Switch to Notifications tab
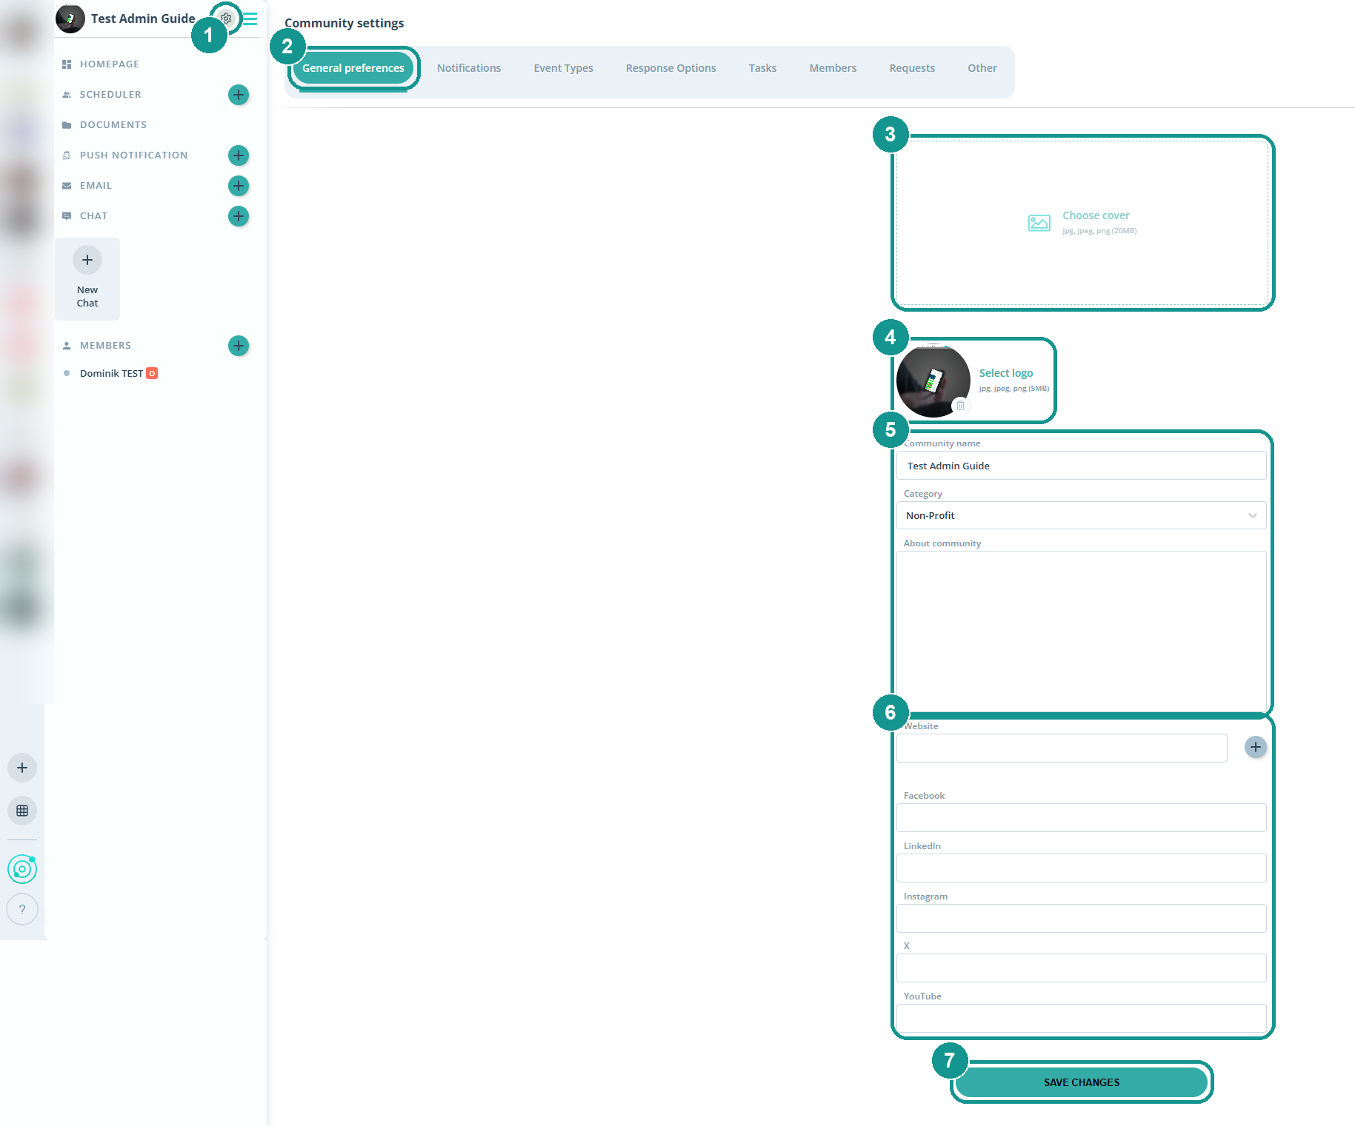Screen dimensions: 1355x1126 [469, 68]
